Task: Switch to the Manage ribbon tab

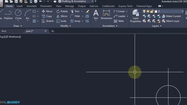Action: tap(70, 6)
